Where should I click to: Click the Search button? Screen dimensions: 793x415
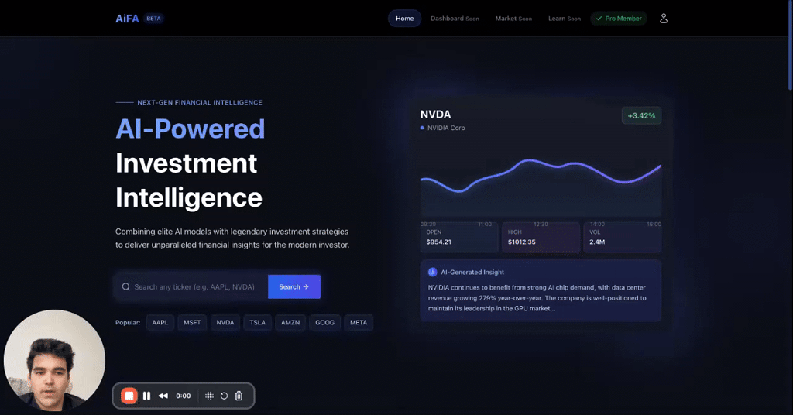[x=294, y=286]
